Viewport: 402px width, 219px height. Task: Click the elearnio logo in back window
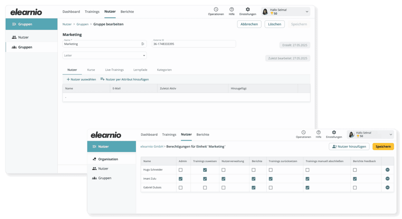point(26,12)
